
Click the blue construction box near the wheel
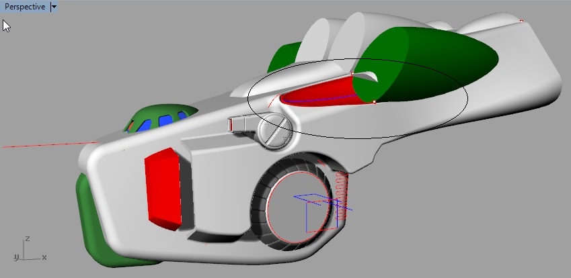(321, 214)
